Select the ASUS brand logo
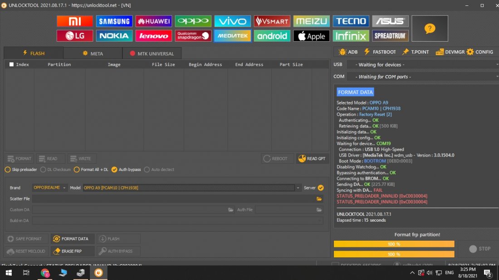The image size is (499, 280). [x=391, y=21]
